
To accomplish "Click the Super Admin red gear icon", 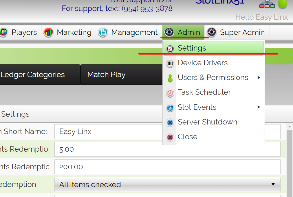I will (x=212, y=32).
